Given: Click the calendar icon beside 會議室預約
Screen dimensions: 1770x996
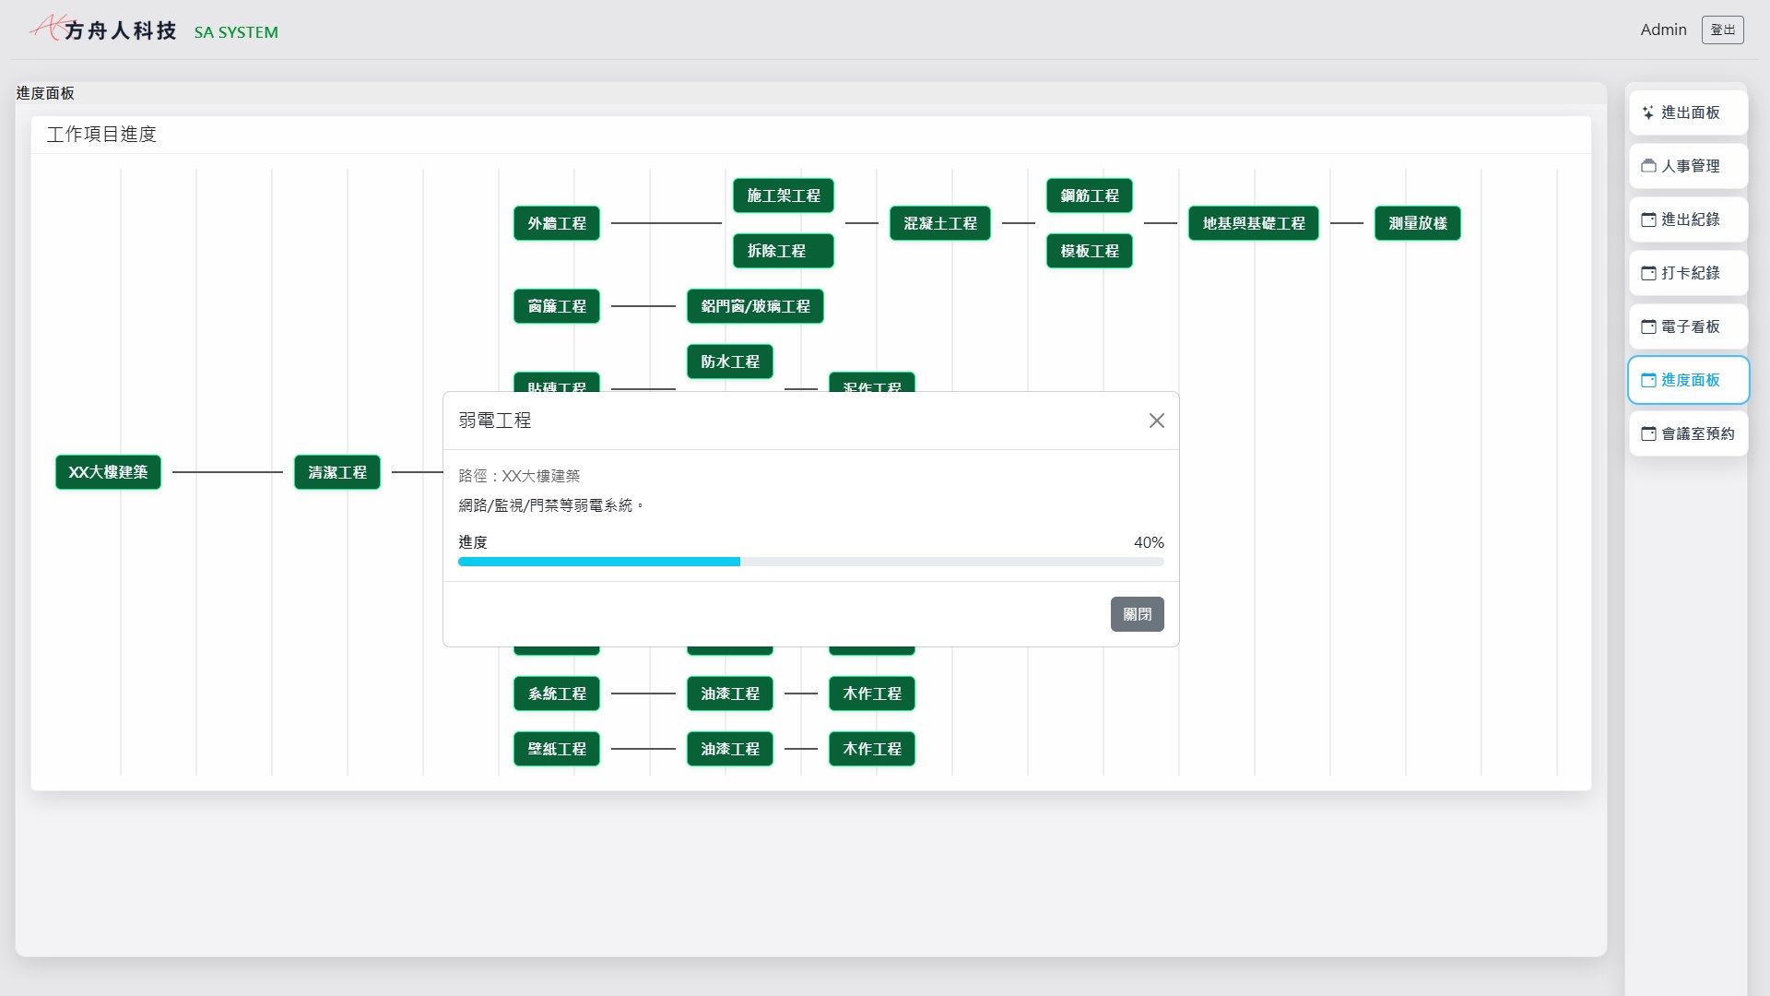Looking at the screenshot, I should 1648,433.
